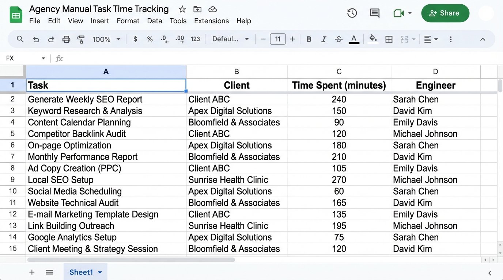503x280 pixels.
Task: Open the borders menu
Action: (x=389, y=39)
